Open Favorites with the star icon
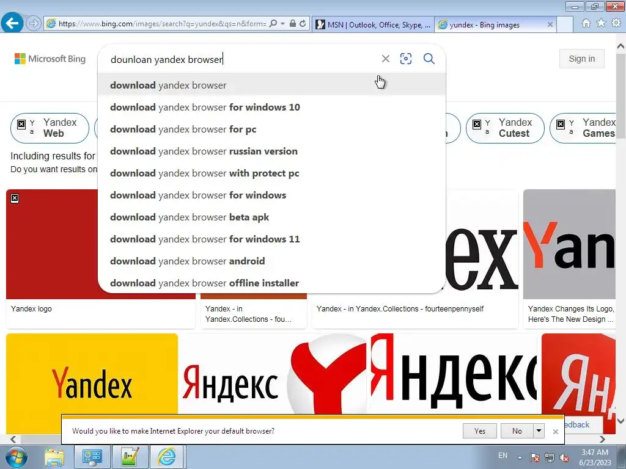This screenshot has height=469, width=626. coord(601,23)
